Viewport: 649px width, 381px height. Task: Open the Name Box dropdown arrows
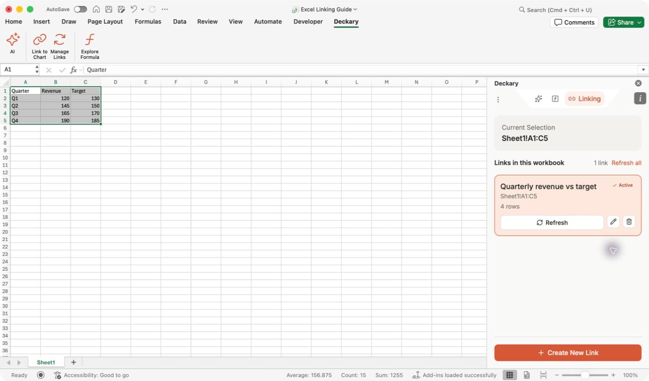(37, 70)
